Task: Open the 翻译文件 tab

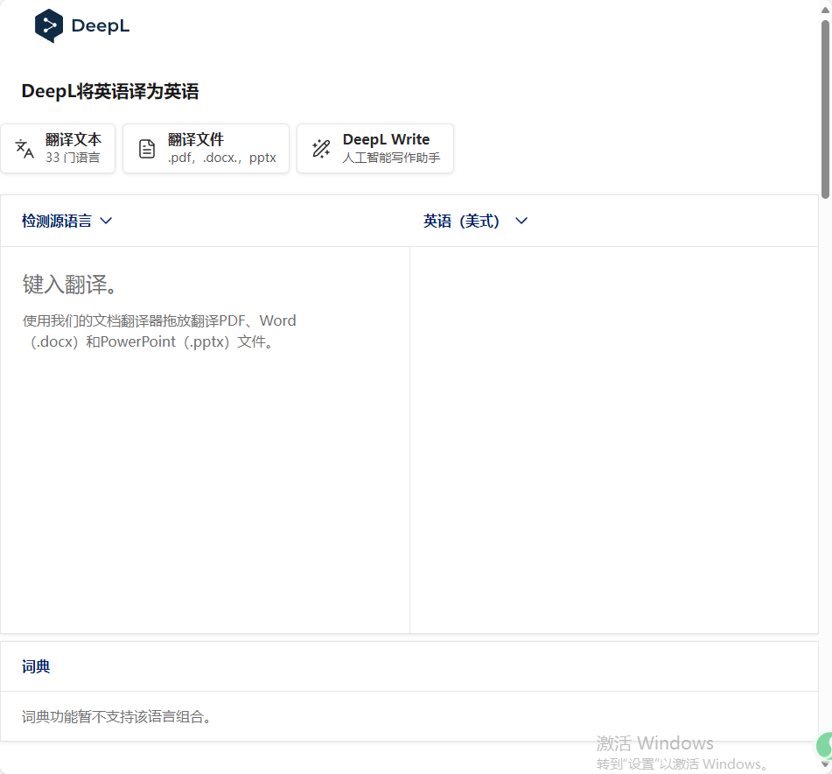Action: click(x=206, y=149)
